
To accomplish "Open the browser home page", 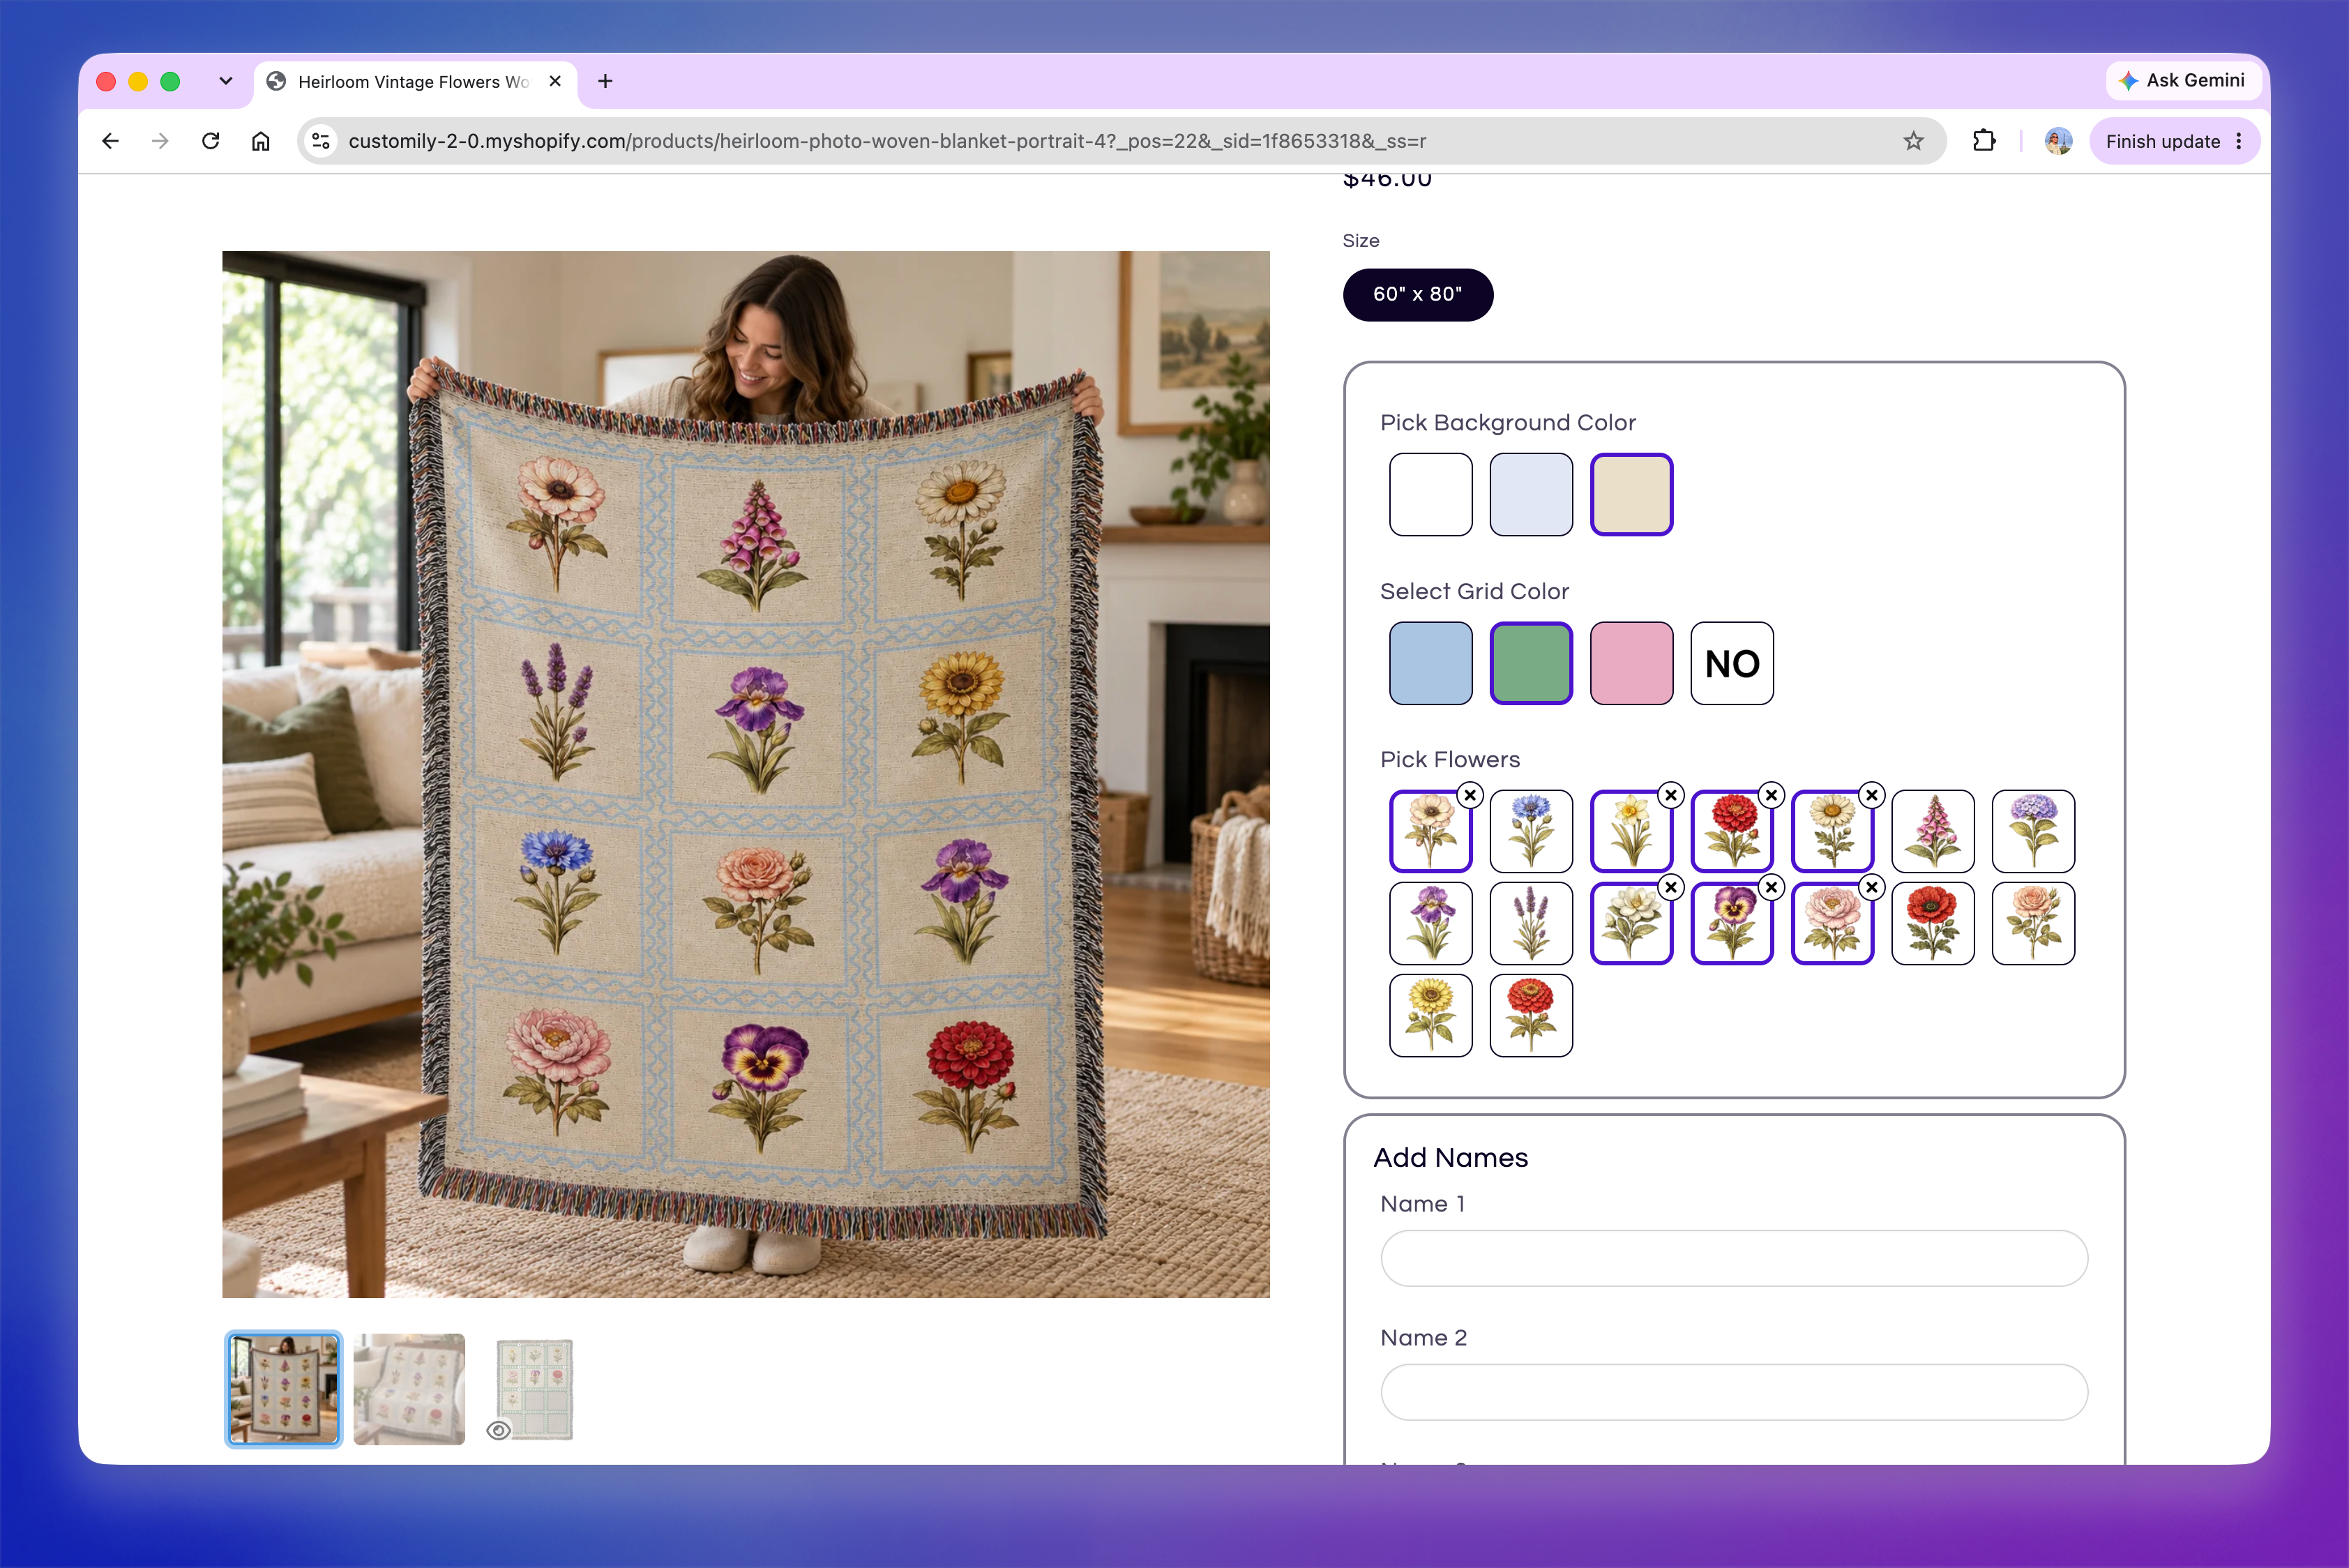I will (x=261, y=141).
